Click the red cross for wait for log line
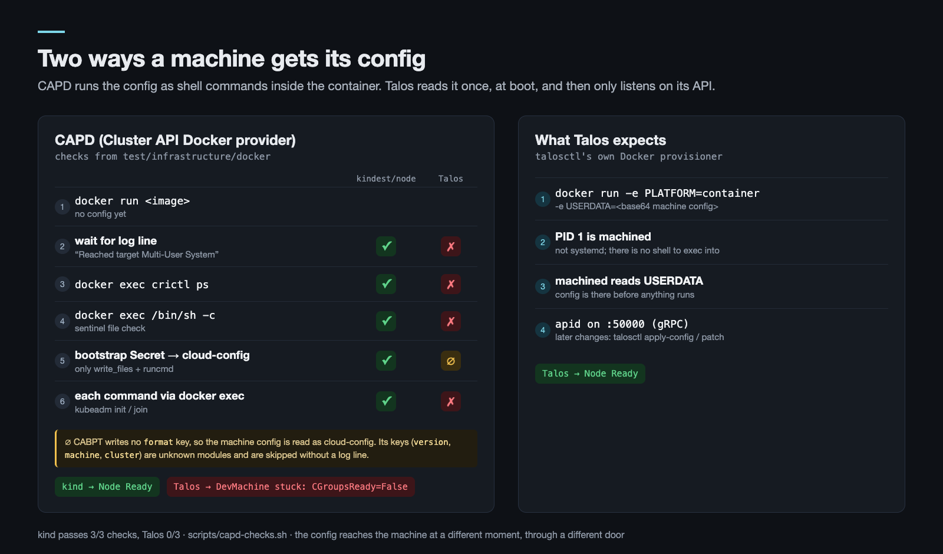Viewport: 943px width, 554px height. click(451, 246)
